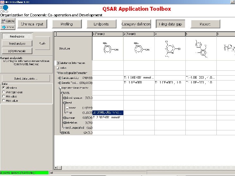Click the OECD Toolbox title bar icon
Screen dimensions: 235x176
2,2
